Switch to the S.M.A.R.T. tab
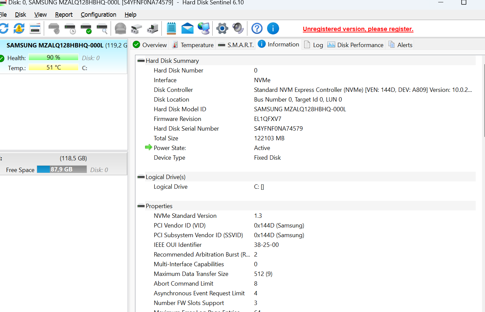The image size is (485, 312). coord(236,45)
